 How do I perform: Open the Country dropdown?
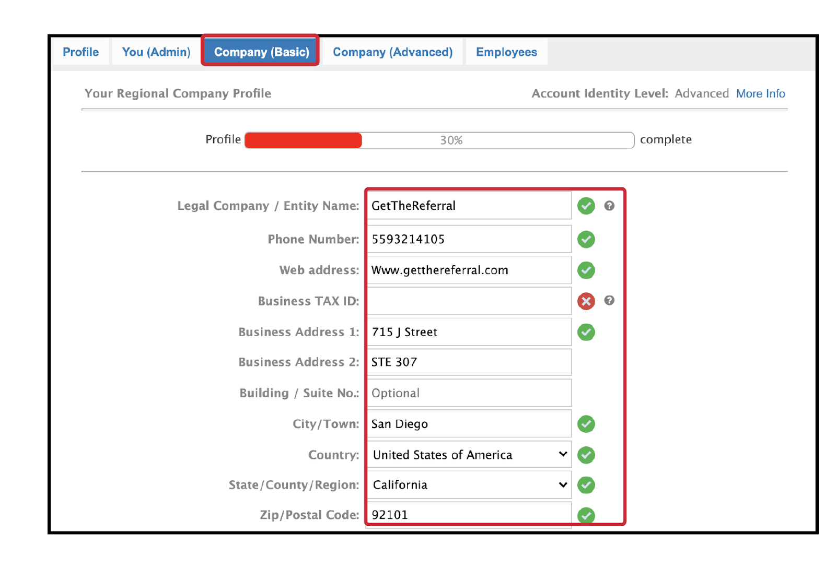(469, 455)
